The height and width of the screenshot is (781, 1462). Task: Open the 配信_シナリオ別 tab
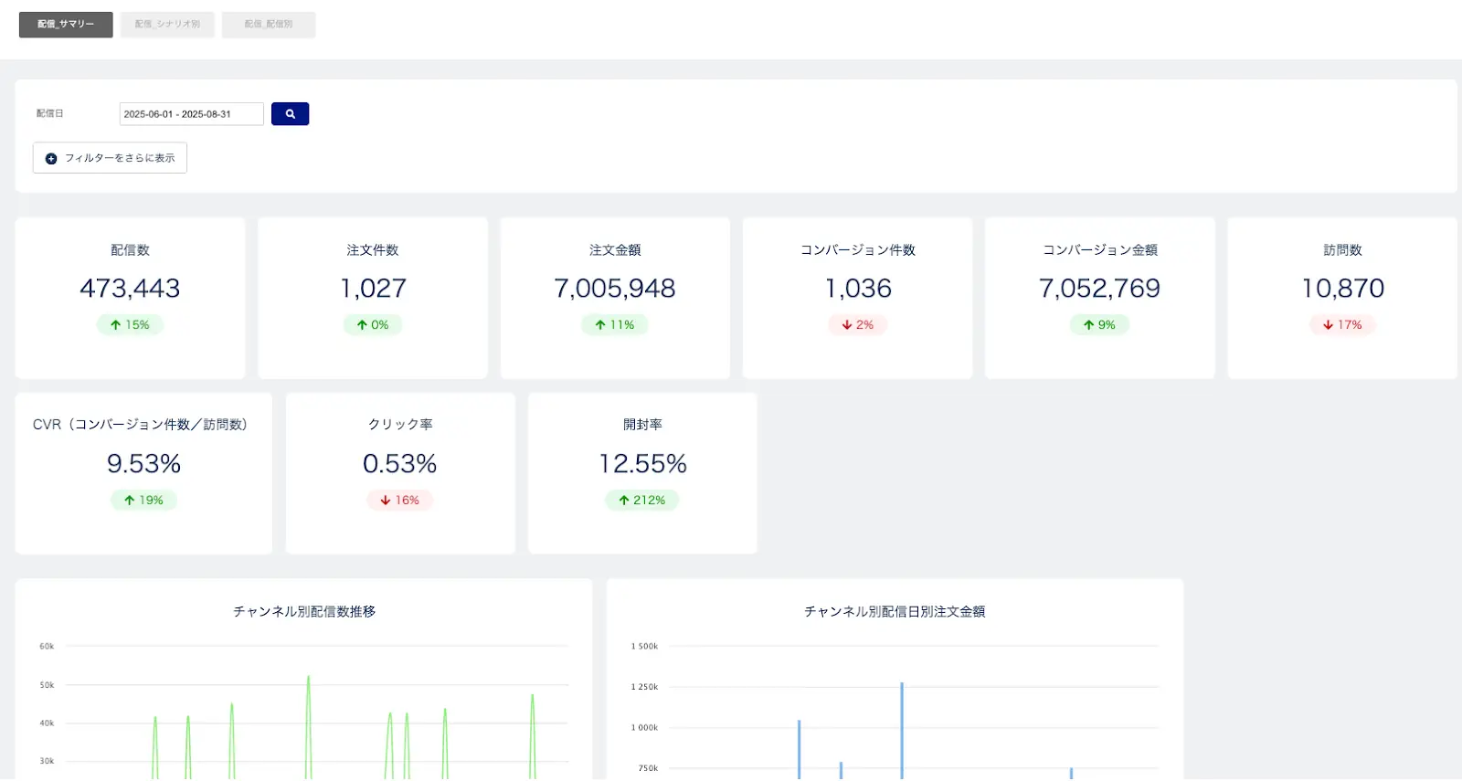(x=167, y=25)
